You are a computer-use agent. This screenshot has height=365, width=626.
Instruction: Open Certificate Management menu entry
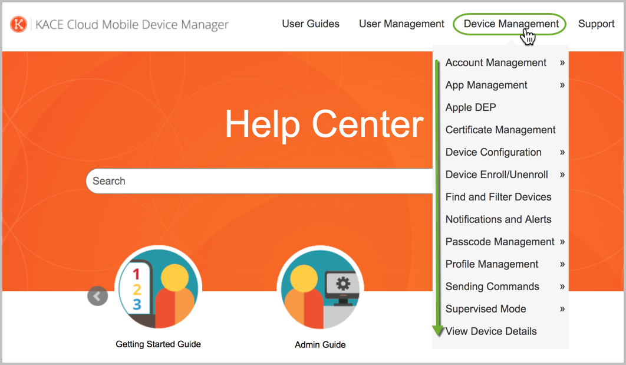500,130
